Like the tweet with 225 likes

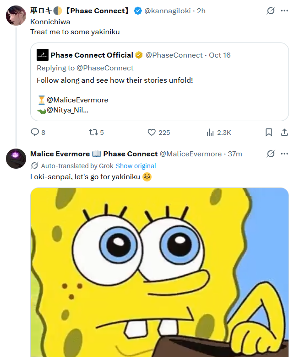point(152,133)
